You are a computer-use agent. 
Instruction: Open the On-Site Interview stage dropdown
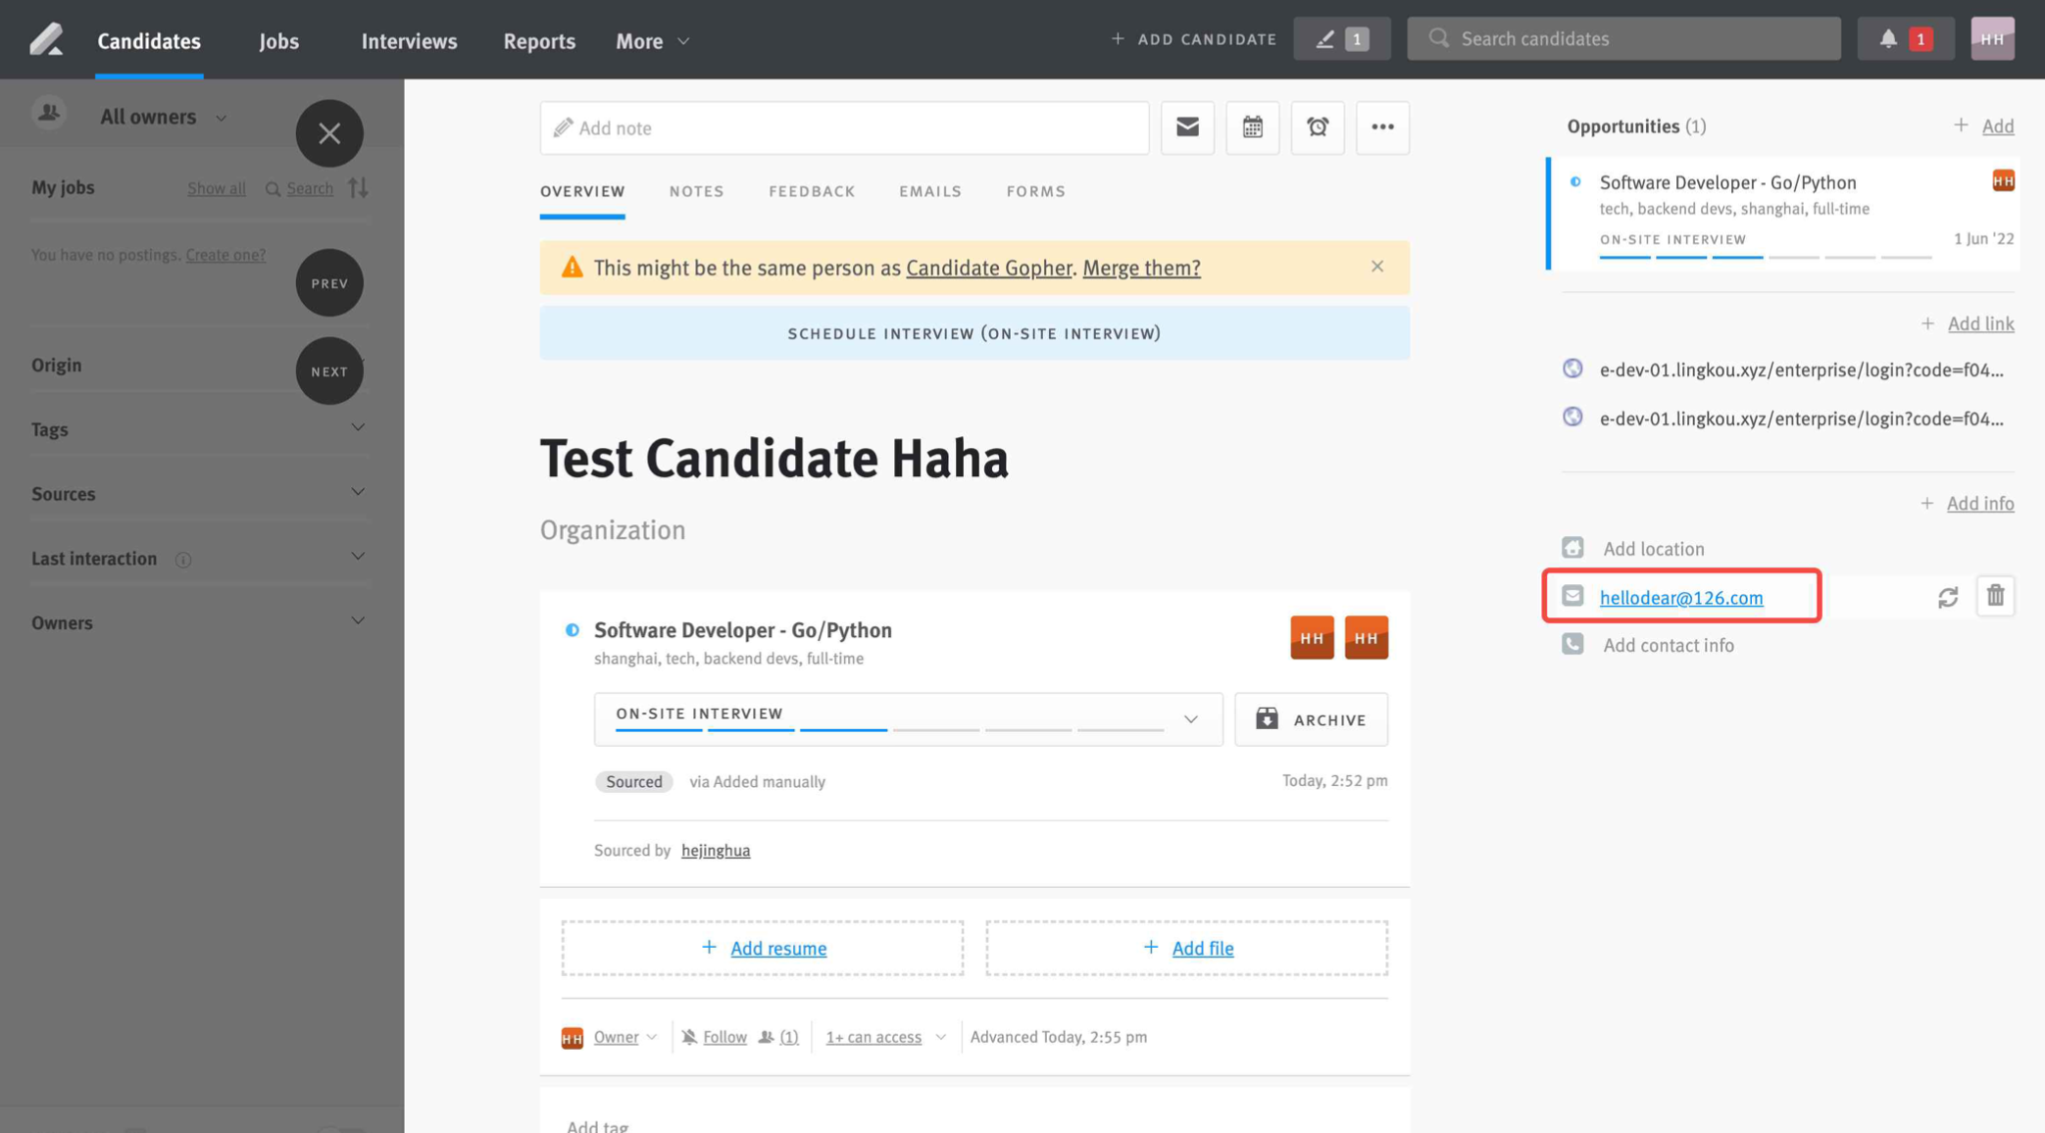tap(908, 719)
